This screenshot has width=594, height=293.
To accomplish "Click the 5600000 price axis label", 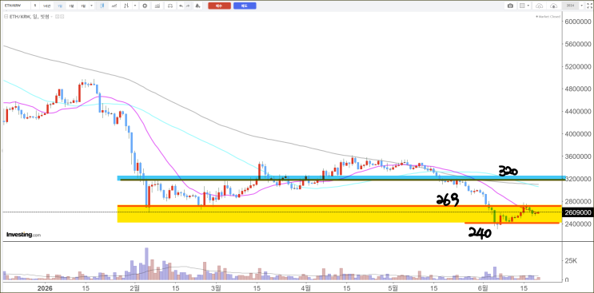I will click(x=578, y=44).
